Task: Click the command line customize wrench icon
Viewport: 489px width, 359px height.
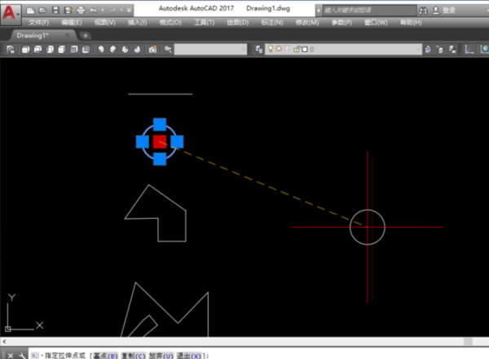Action: tap(22, 355)
